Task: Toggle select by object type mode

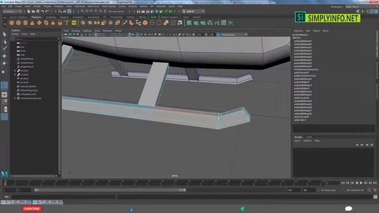Action: click(65, 11)
